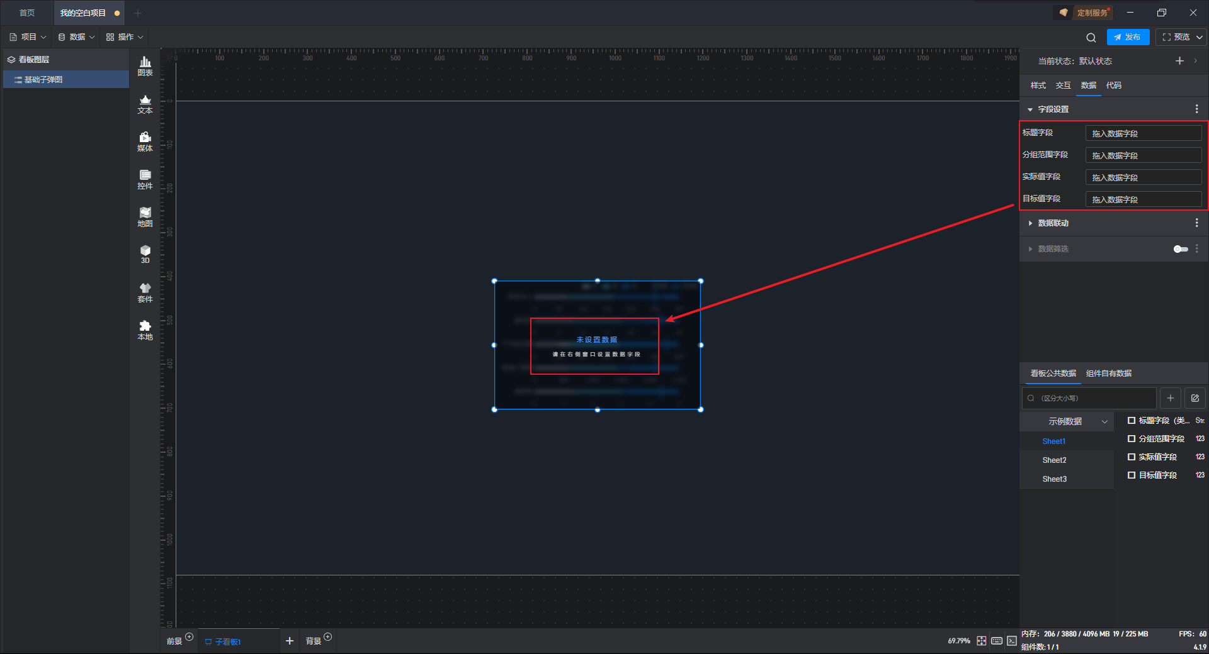Add a new project tab with plus
Screen dimensions: 1209x654
(x=138, y=13)
